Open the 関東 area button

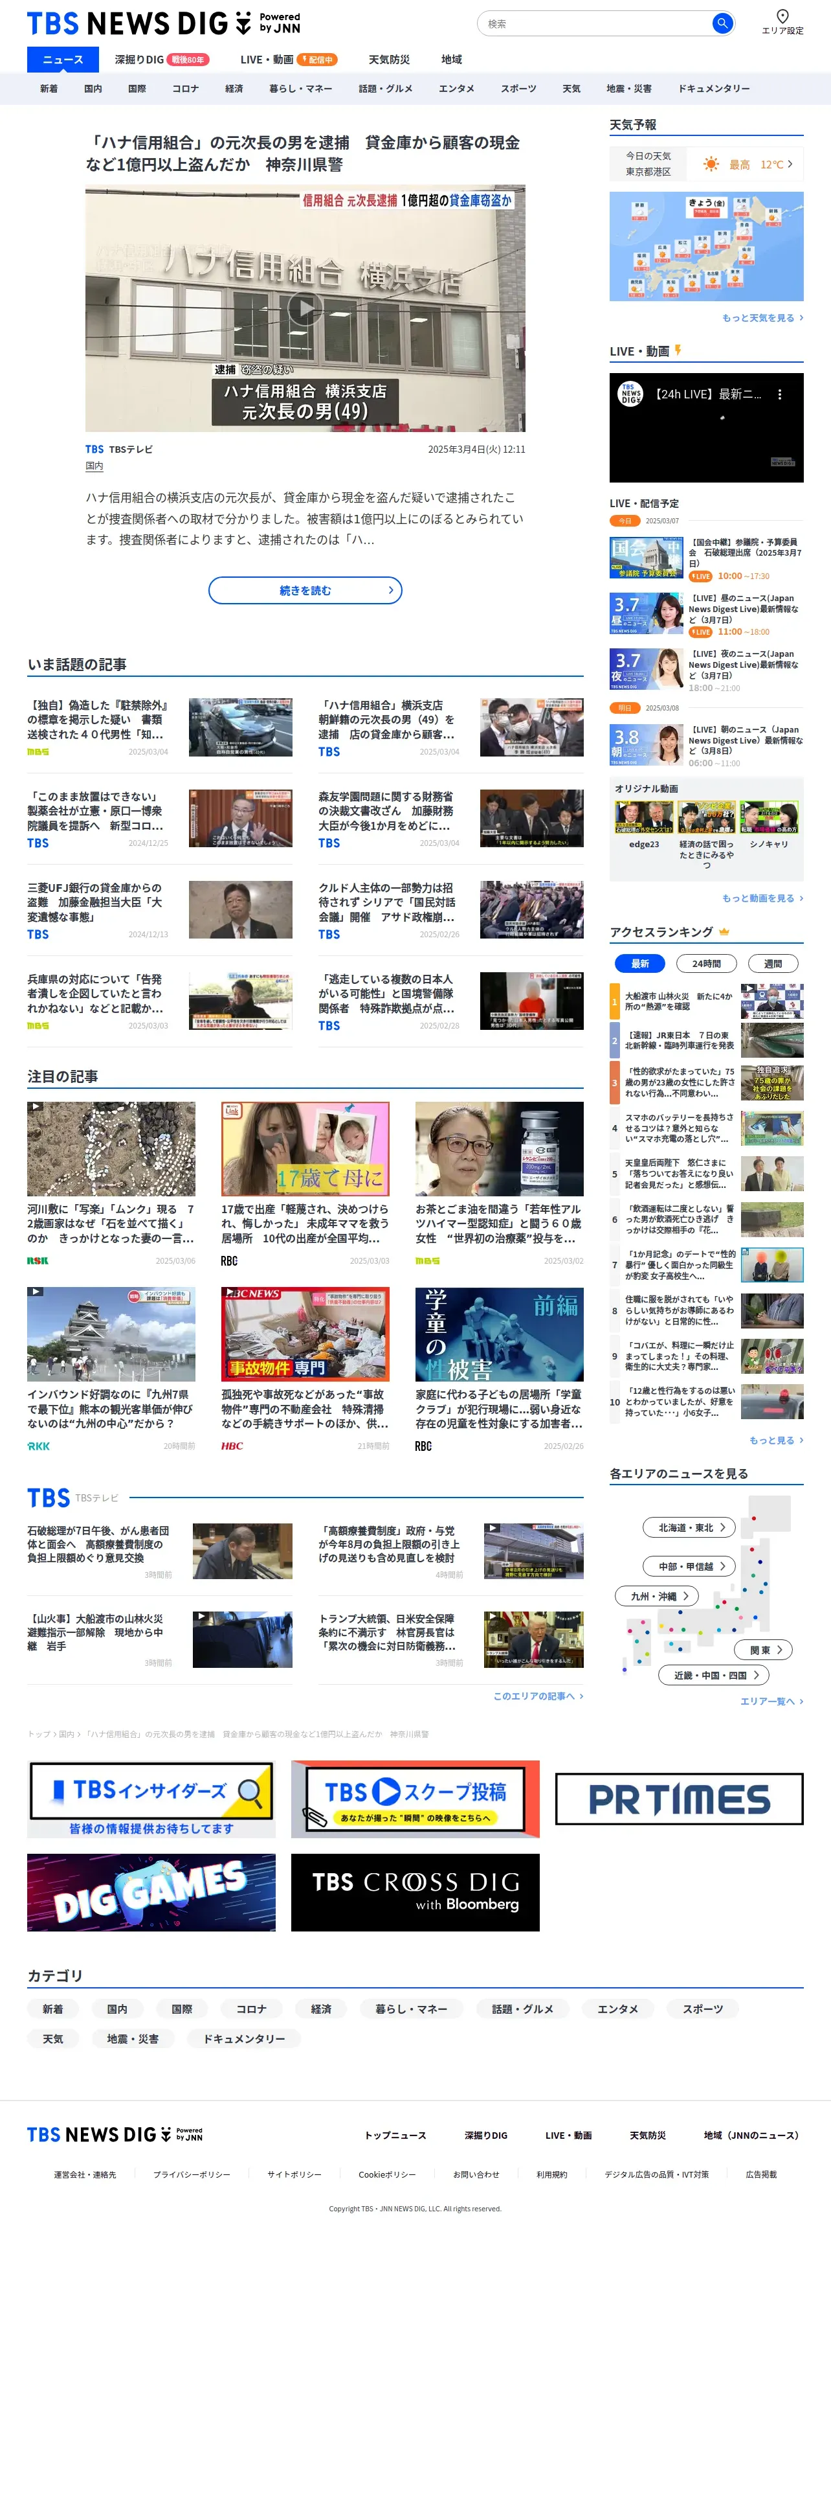click(x=763, y=1650)
